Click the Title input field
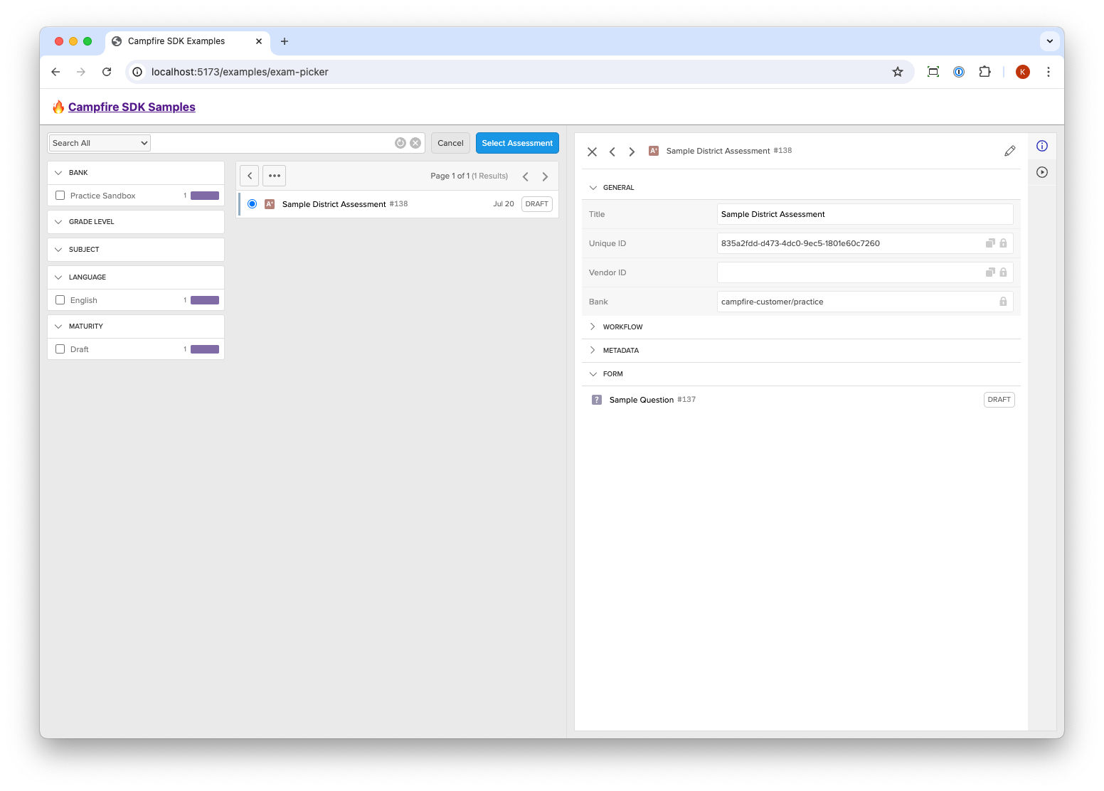 [x=865, y=214]
